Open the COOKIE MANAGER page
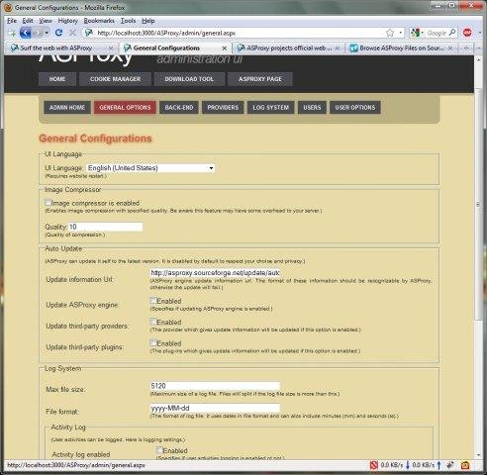 115,79
